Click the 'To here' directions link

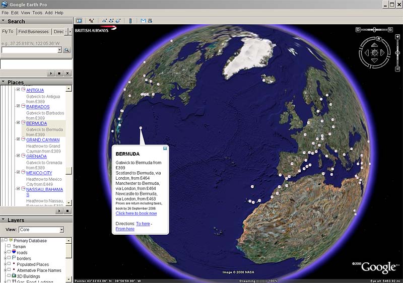click(x=143, y=224)
